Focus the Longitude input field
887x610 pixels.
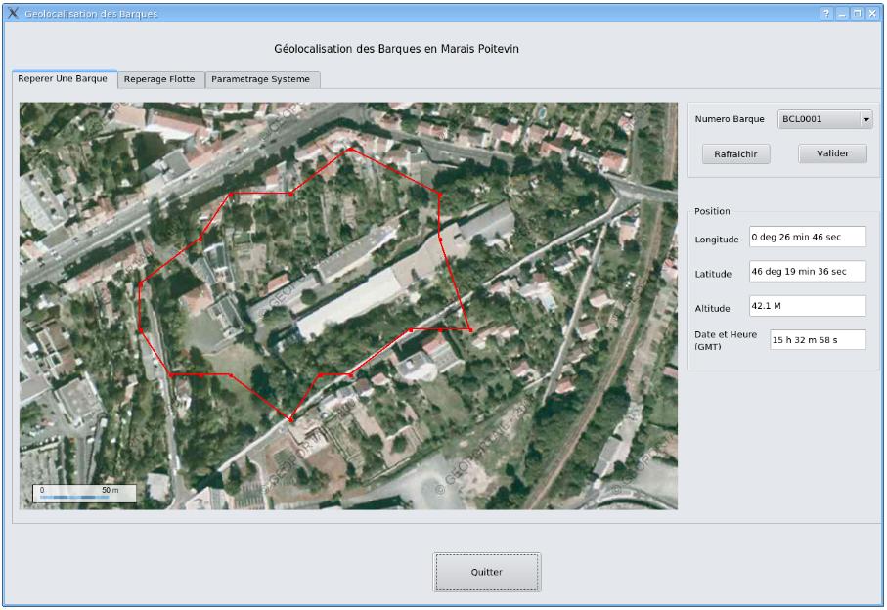pos(807,237)
